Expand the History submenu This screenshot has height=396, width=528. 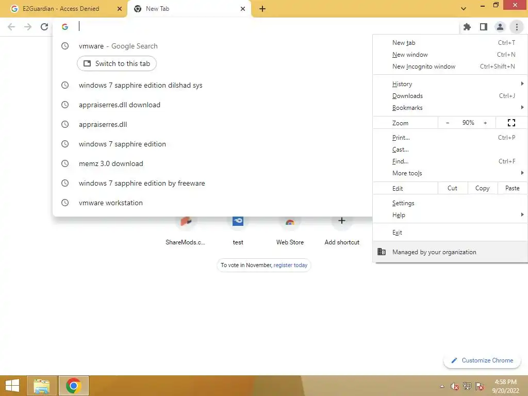(x=450, y=84)
